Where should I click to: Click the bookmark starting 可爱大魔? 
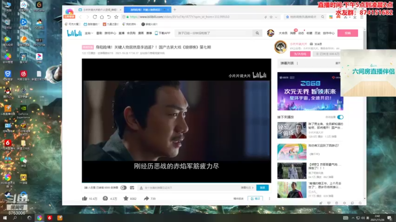pyautogui.click(x=72, y=24)
